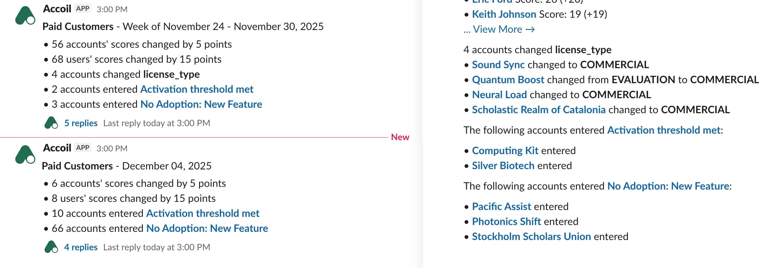Open the Sound Sync account link
The height and width of the screenshot is (268, 767).
point(498,64)
